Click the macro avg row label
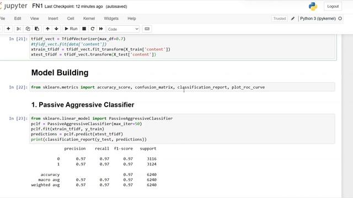Image resolution: width=353 pixels, height=198 pixels. (49, 180)
